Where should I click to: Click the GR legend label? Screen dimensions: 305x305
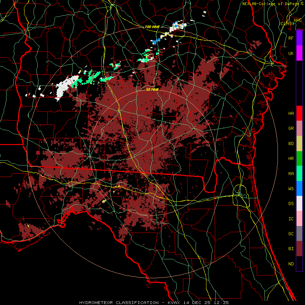pyautogui.click(x=291, y=128)
